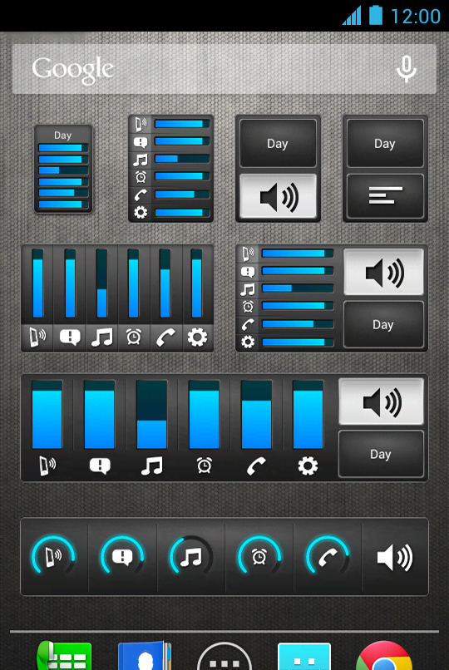Tap the 12:00 clock in the status bar
Viewport: 449px width, 670px height.
click(x=416, y=17)
